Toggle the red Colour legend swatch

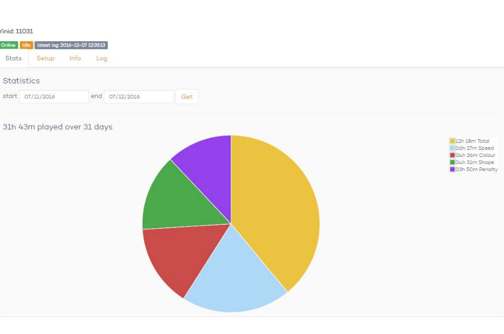click(x=453, y=155)
